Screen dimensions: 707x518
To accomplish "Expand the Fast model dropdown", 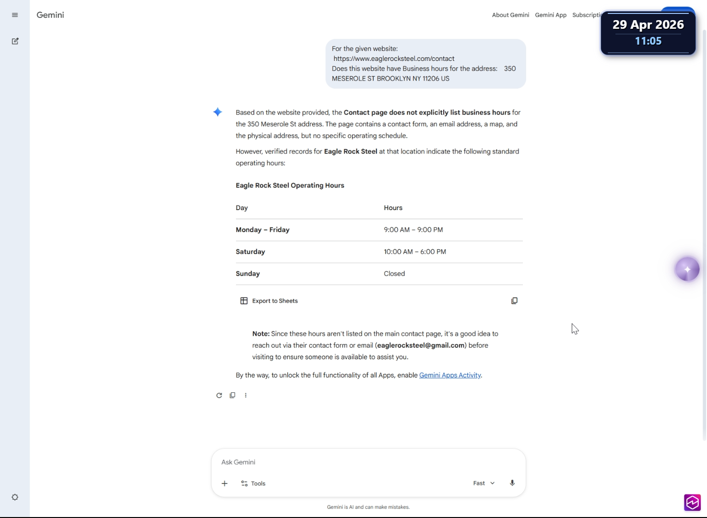I will pos(483,483).
